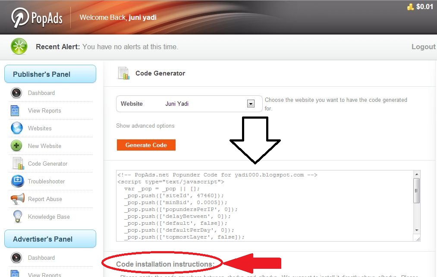Viewport: 437px width, 277px height.
Task: Click the Troubleshooter camera icon
Action: [16, 181]
